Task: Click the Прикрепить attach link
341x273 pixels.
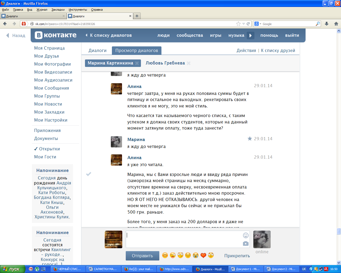Action: pos(237,256)
